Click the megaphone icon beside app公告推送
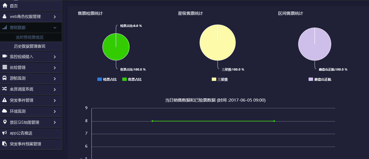The image size is (369, 159). pos(5,133)
